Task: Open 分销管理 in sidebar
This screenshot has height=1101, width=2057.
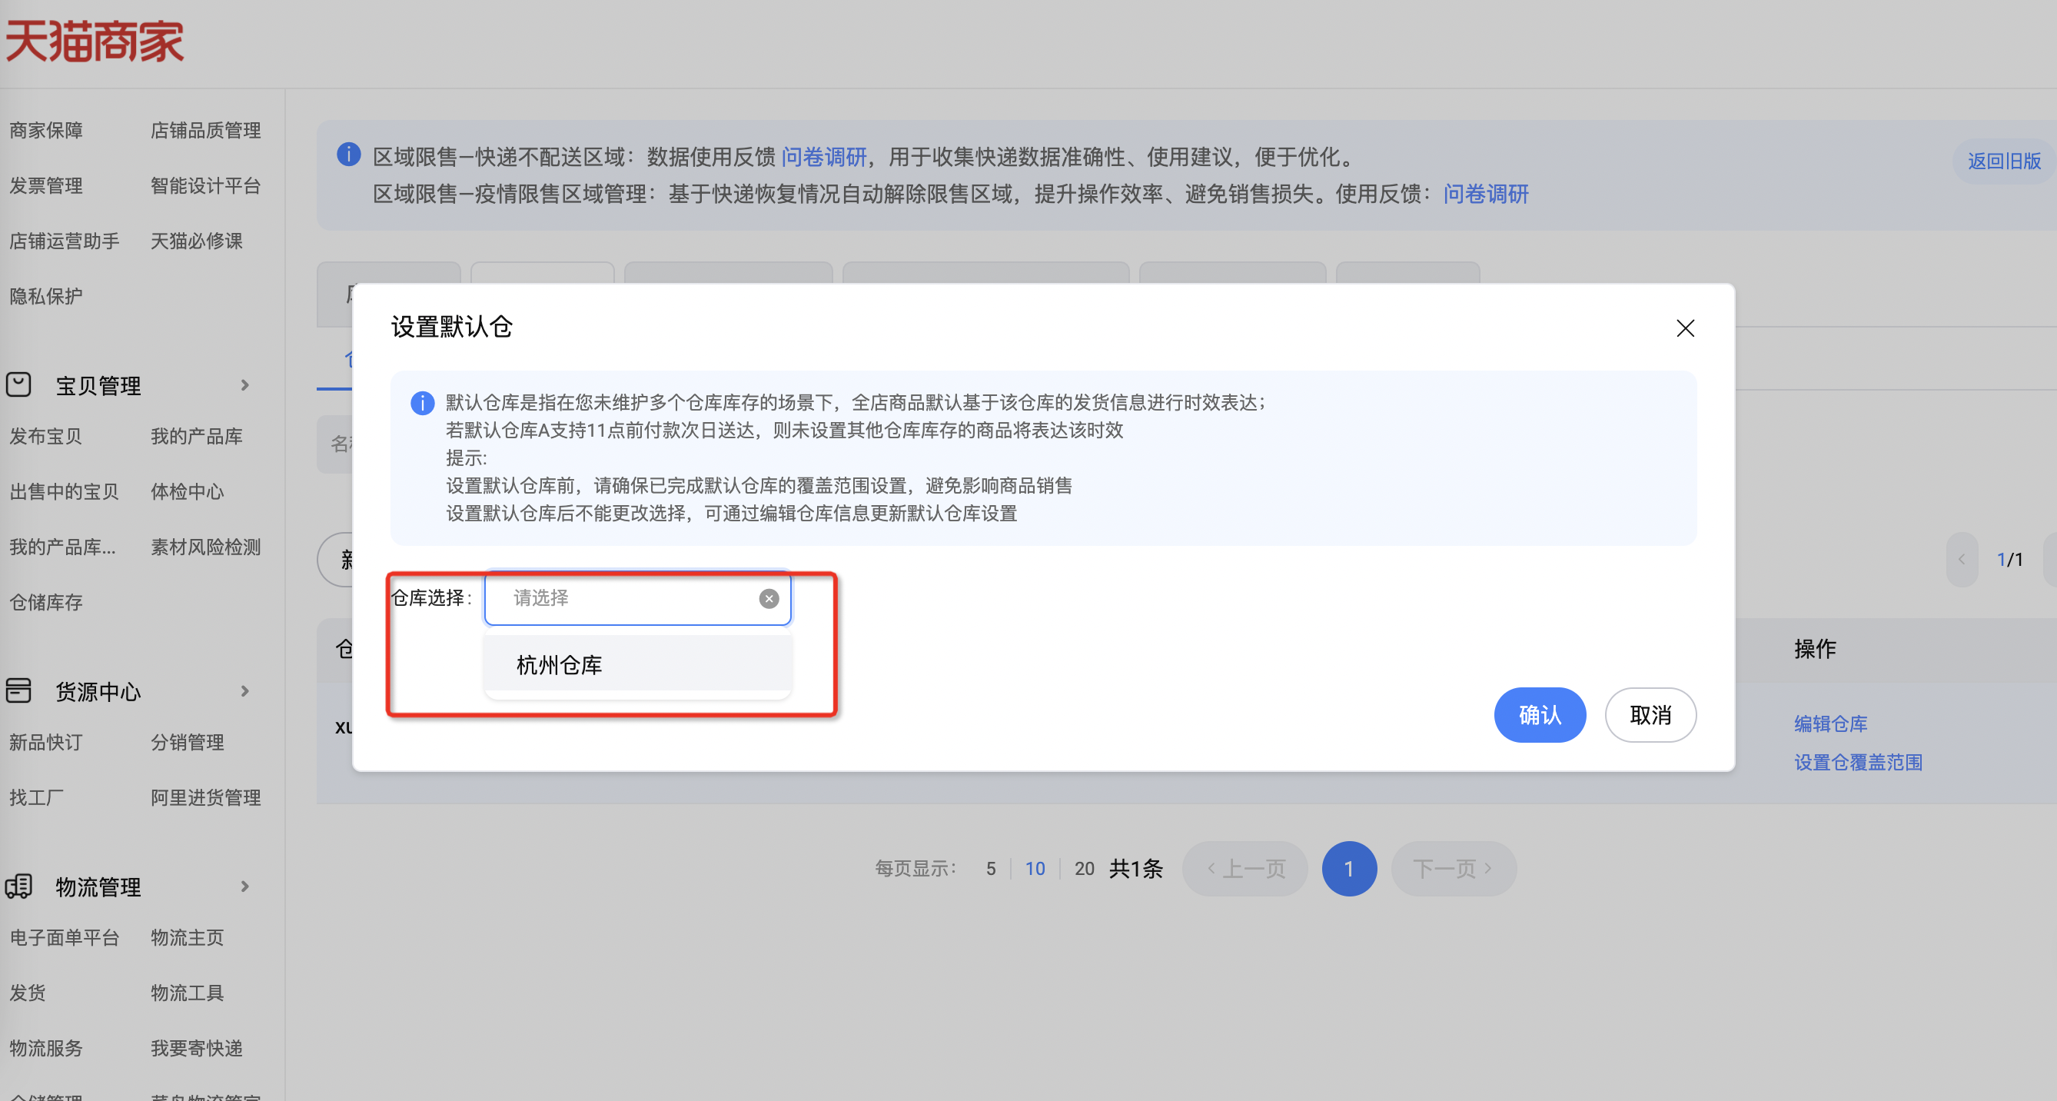Action: coord(187,742)
